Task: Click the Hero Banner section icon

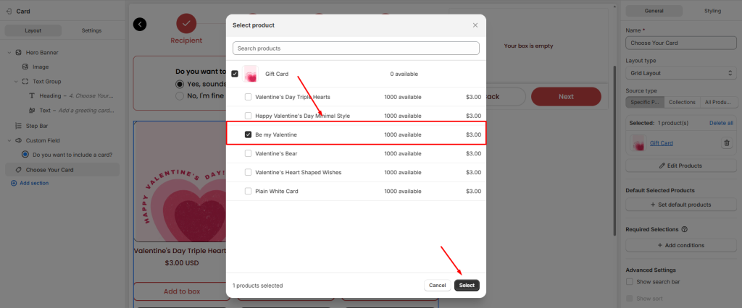Action: 20,52
